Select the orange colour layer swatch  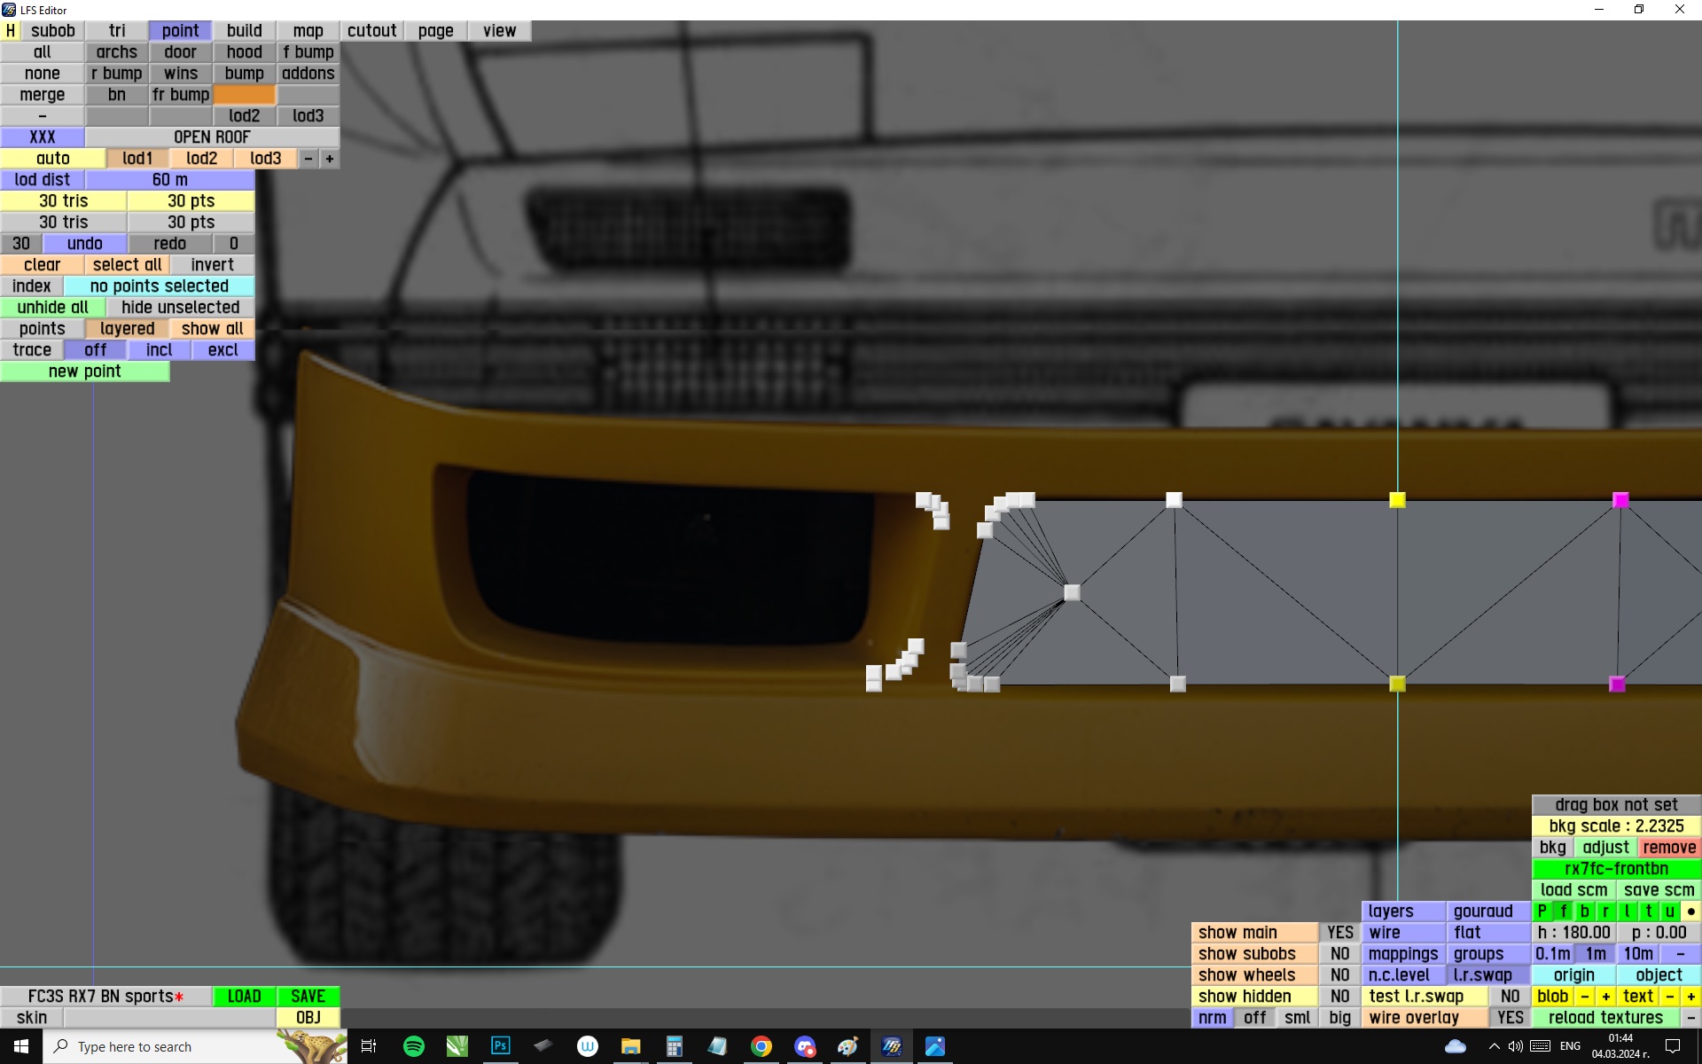(244, 95)
